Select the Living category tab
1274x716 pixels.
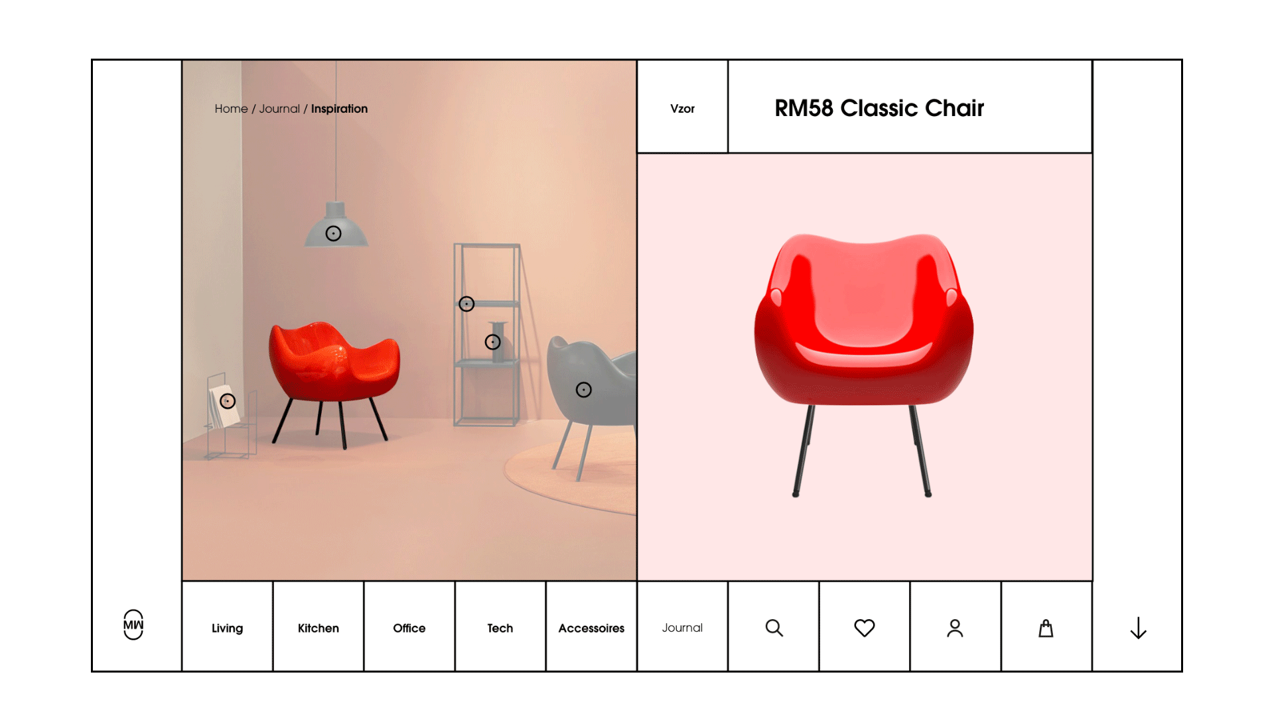click(227, 628)
